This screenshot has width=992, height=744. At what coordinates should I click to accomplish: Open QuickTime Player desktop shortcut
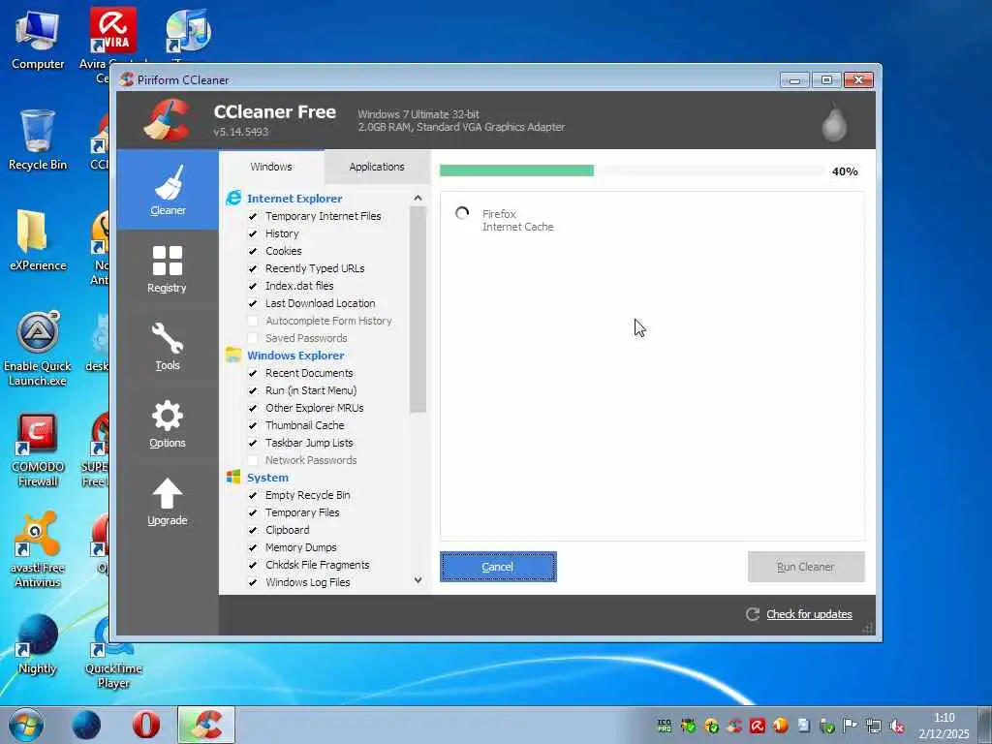point(113,652)
